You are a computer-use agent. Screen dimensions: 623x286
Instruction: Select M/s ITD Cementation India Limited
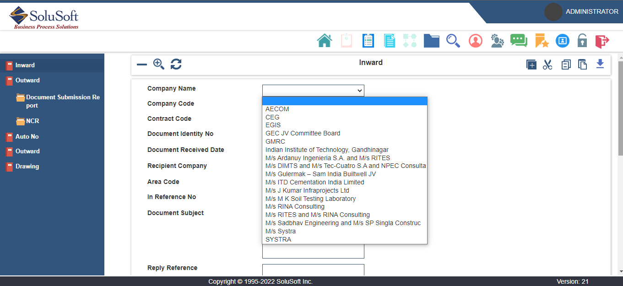click(345, 183)
